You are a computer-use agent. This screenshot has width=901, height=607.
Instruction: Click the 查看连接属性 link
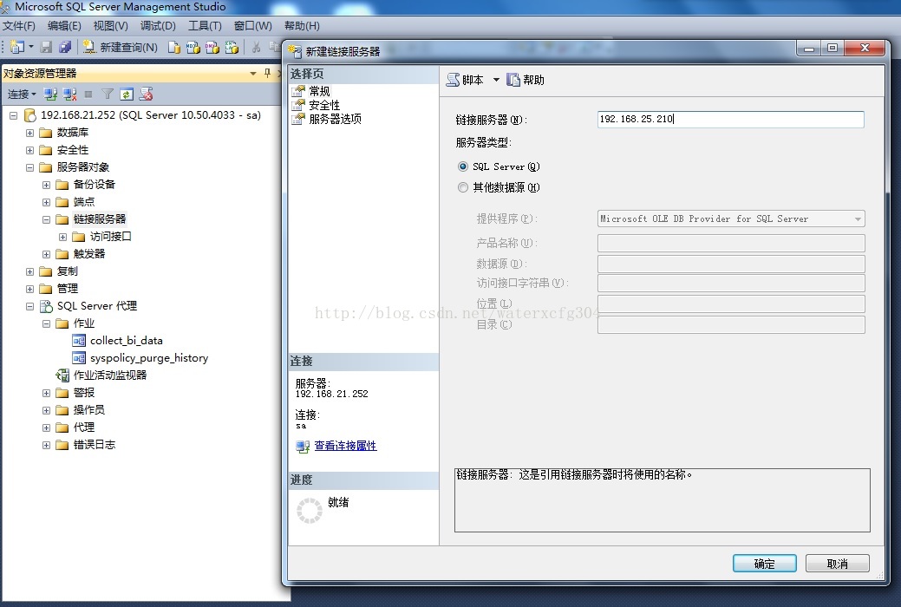345,446
